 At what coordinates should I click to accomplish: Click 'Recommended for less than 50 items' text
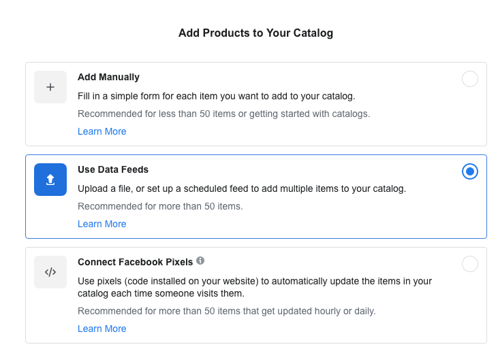[223, 114]
